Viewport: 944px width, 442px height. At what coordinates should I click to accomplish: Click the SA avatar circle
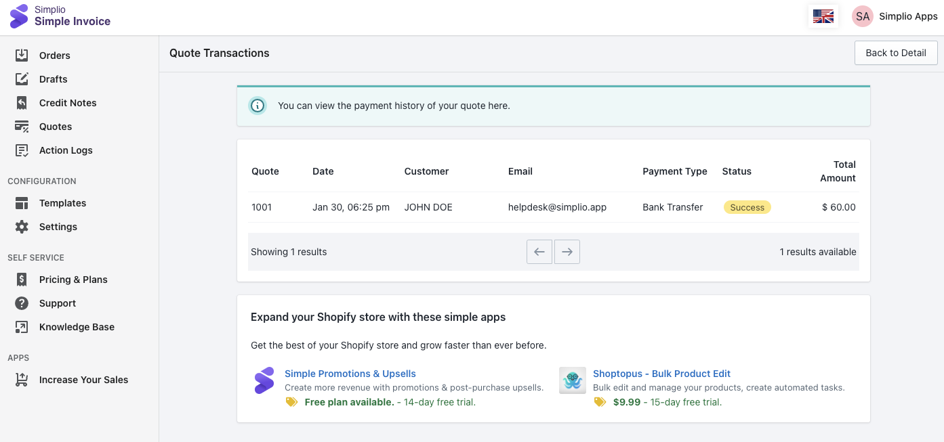pos(863,16)
